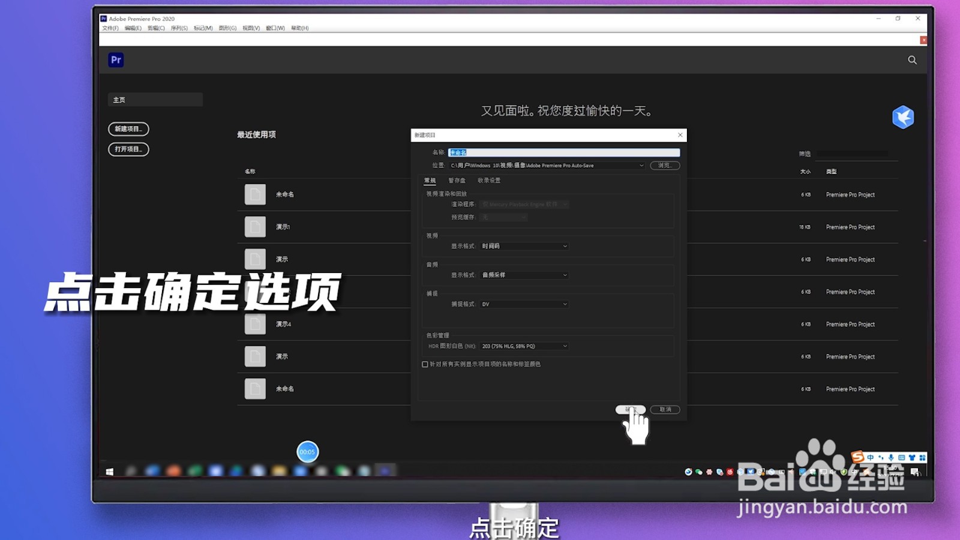Open the 文件(F) menu
960x540 pixels.
[112, 28]
